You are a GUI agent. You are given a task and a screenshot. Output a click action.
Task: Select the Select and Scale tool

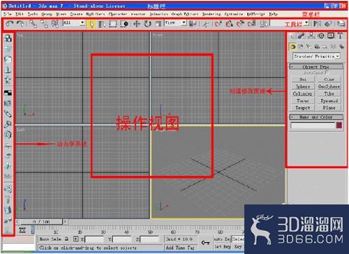click(158, 24)
